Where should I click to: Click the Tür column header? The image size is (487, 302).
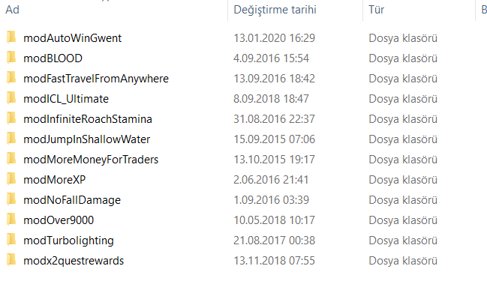pyautogui.click(x=377, y=10)
